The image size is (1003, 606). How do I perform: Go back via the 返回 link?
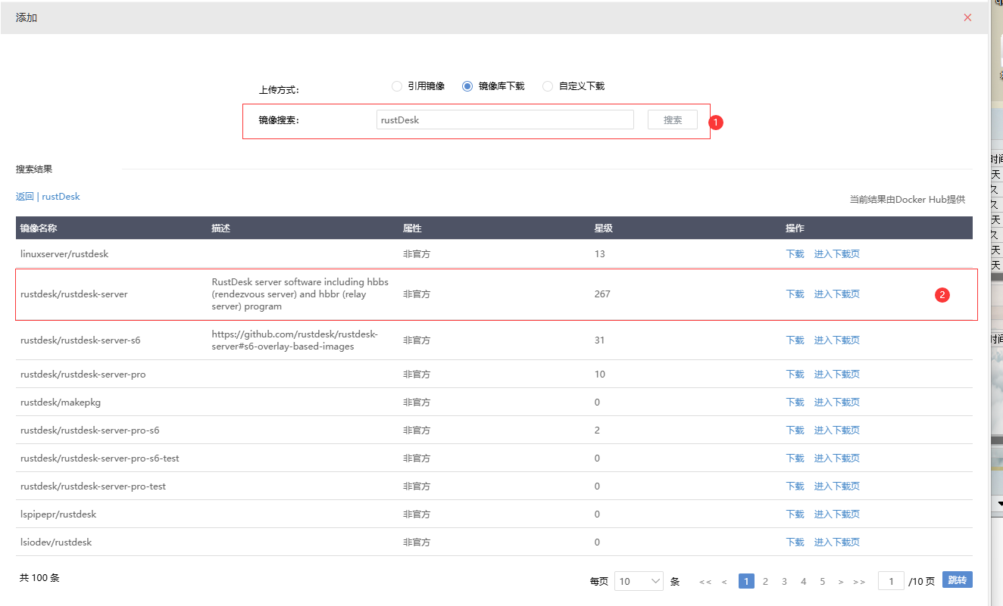[x=25, y=197]
